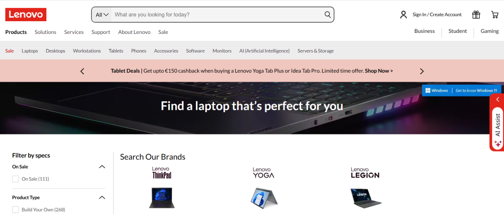Select the Lenovo Legion brand logo
The height and width of the screenshot is (214, 504).
(x=365, y=173)
